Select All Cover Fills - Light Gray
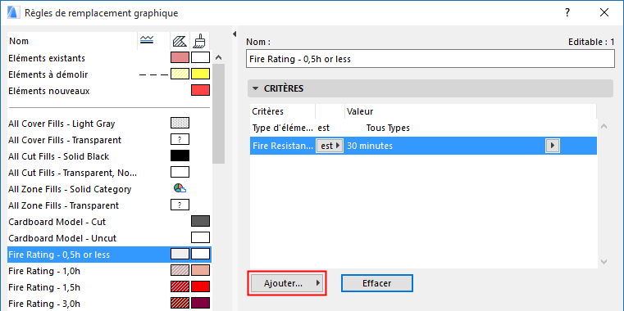This screenshot has height=311, width=624. click(x=109, y=124)
